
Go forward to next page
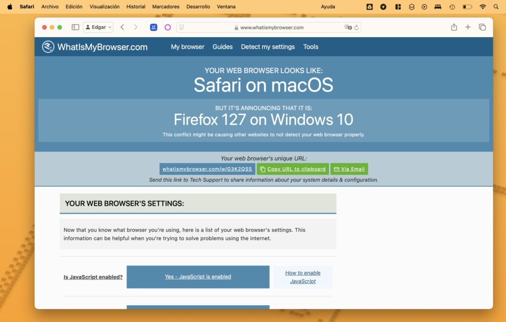pyautogui.click(x=136, y=27)
